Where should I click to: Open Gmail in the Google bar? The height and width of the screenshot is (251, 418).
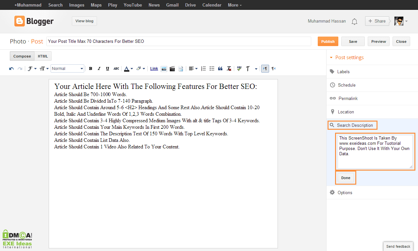click(172, 5)
